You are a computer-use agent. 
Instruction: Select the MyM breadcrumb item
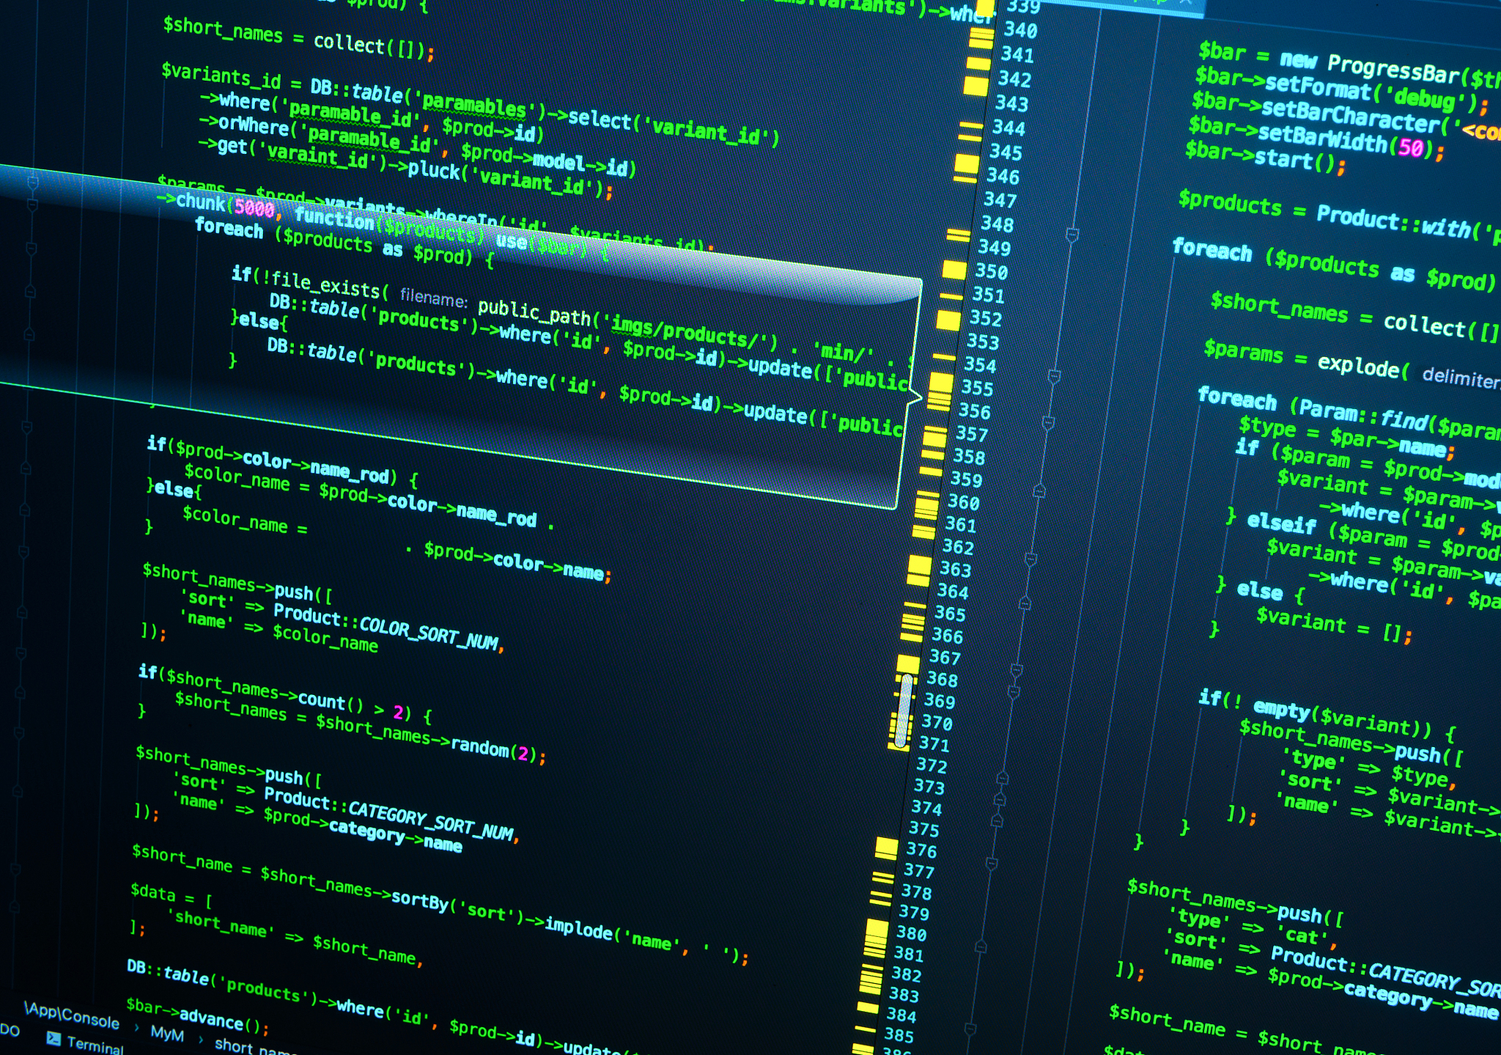point(167,1033)
